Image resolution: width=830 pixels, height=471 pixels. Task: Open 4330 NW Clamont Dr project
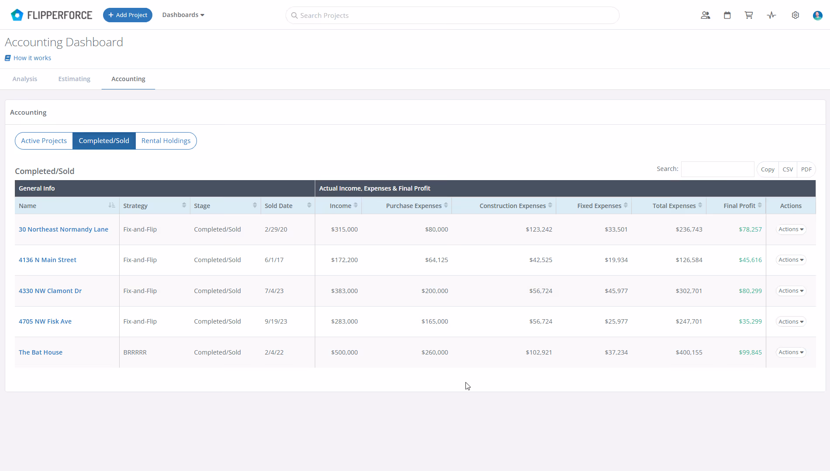[x=50, y=291]
